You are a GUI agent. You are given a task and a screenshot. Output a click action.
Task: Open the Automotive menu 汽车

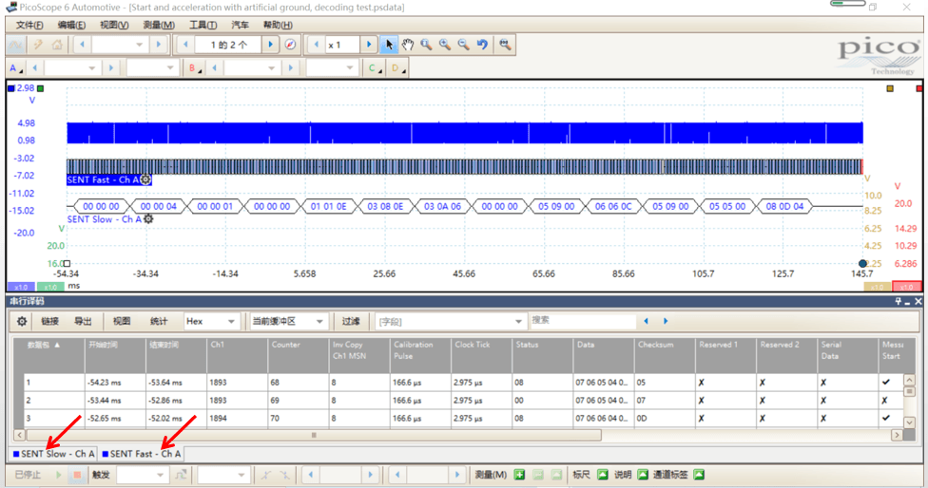pyautogui.click(x=240, y=25)
